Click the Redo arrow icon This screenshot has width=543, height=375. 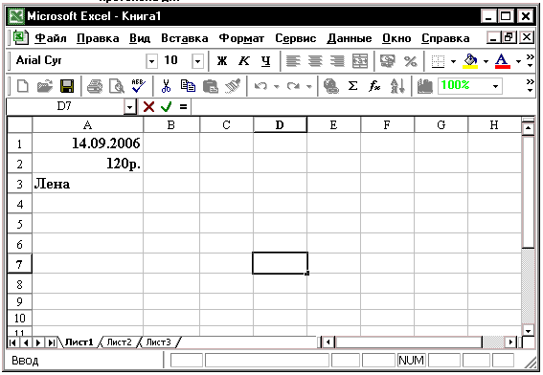[x=293, y=86]
